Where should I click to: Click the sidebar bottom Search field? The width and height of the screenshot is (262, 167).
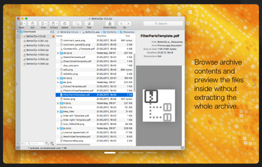(35, 143)
